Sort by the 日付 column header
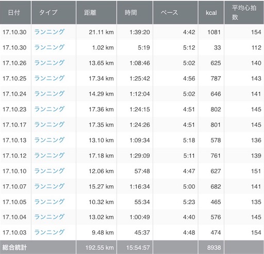Image resolution: width=264 pixels, height=254 pixels. pyautogui.click(x=14, y=12)
